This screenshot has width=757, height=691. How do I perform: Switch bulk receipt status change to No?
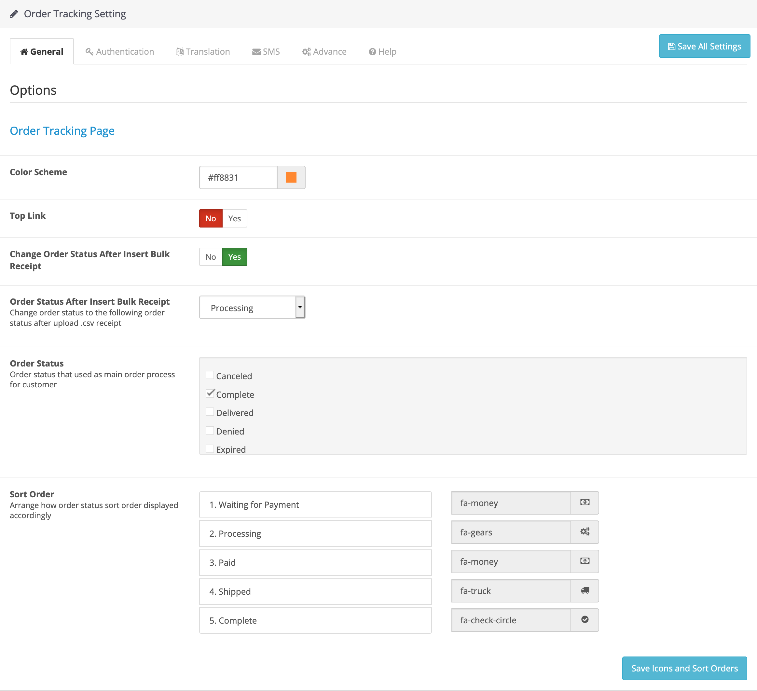211,257
